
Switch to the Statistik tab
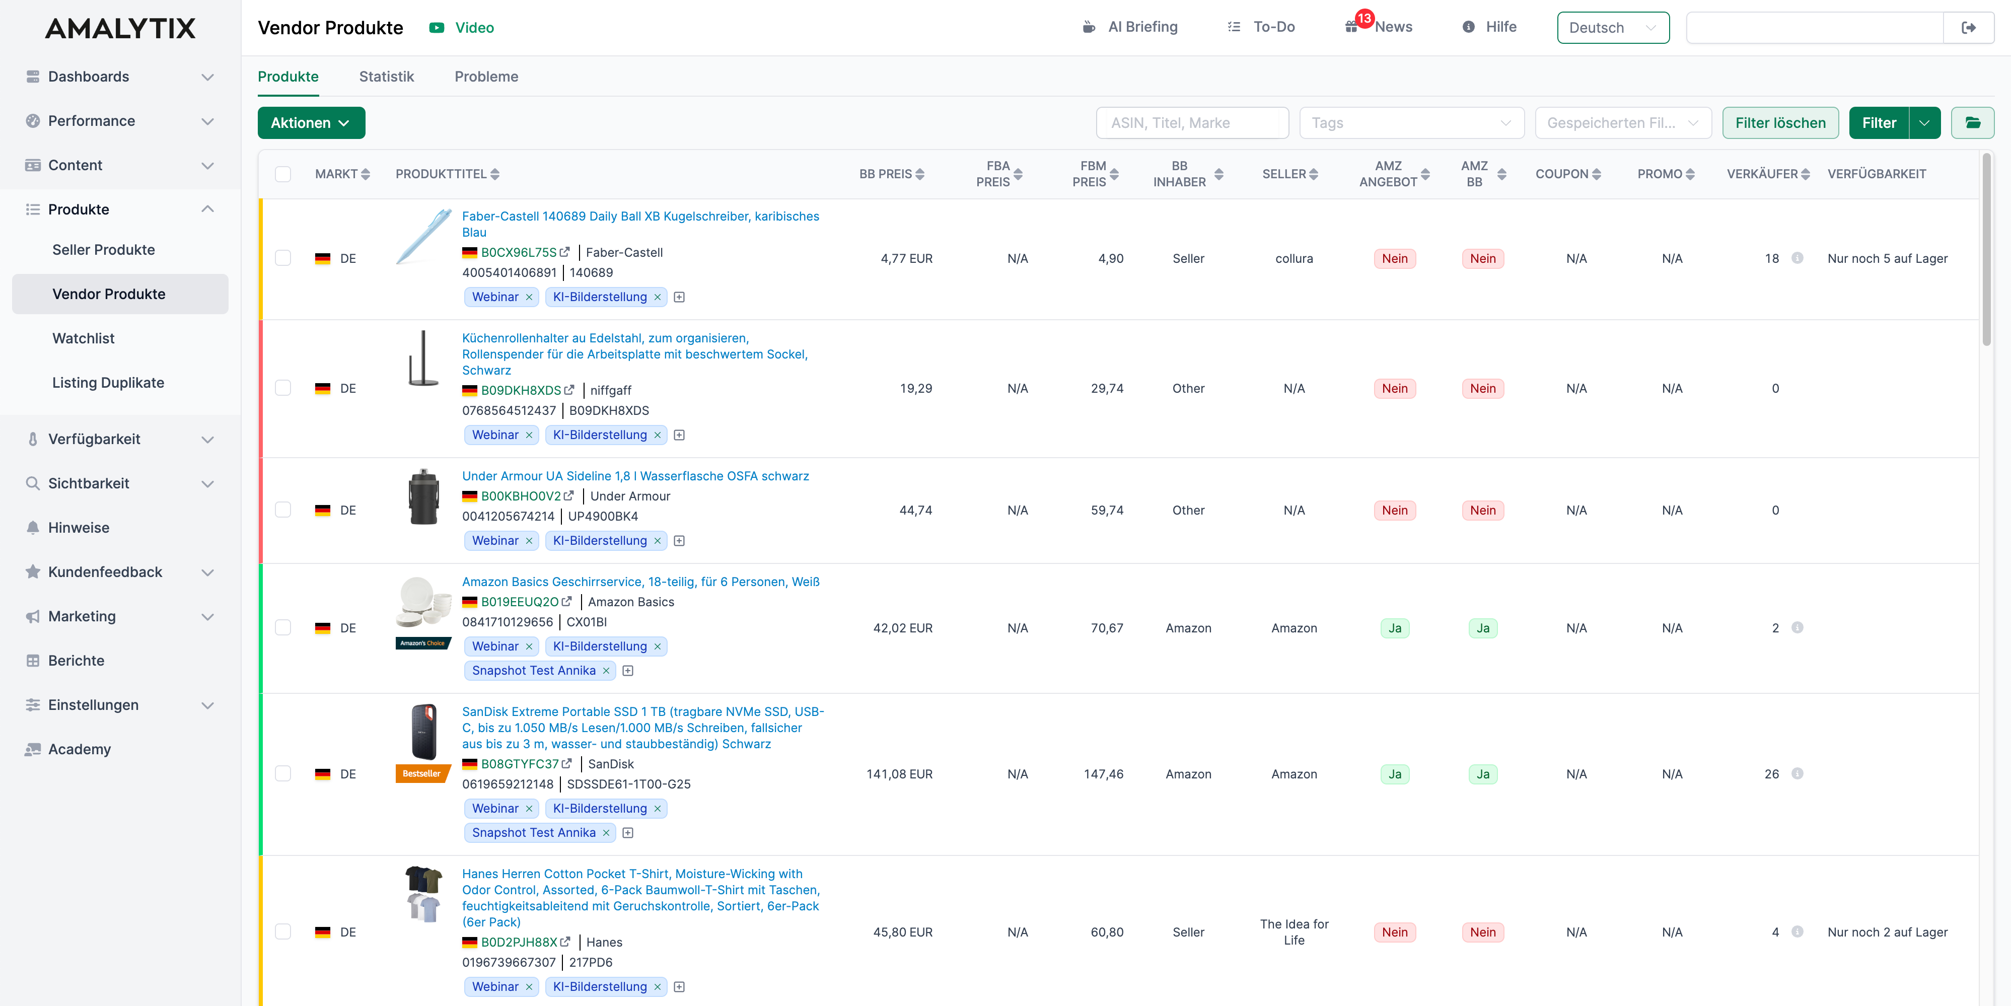(386, 77)
